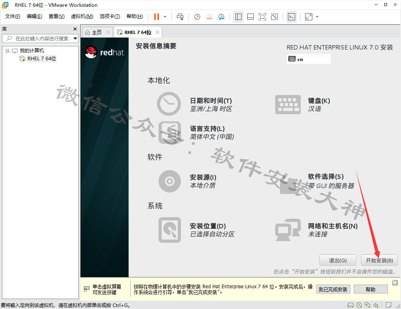Open the stretch mode dropdown arrow
This screenshot has height=309, width=401.
[317, 17]
